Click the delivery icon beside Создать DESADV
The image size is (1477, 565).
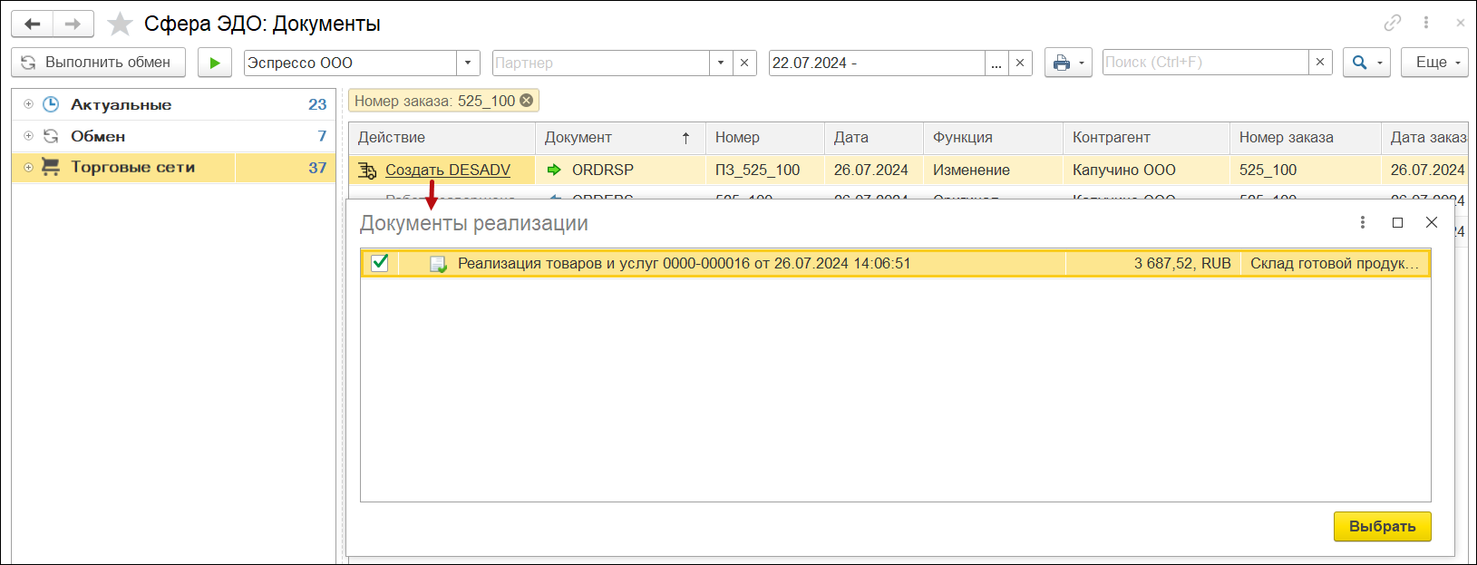[x=367, y=170]
